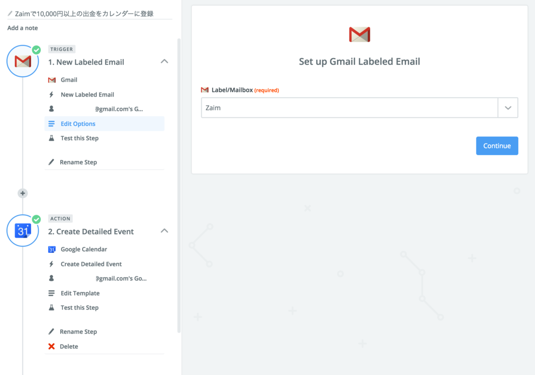Click the Zaim label input field
The width and height of the screenshot is (535, 375).
point(350,108)
